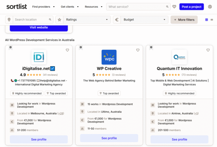Viewport: 217px width, 147px height.
Task: Click Quantum IT Highly recommended badge
Action: click(179, 93)
